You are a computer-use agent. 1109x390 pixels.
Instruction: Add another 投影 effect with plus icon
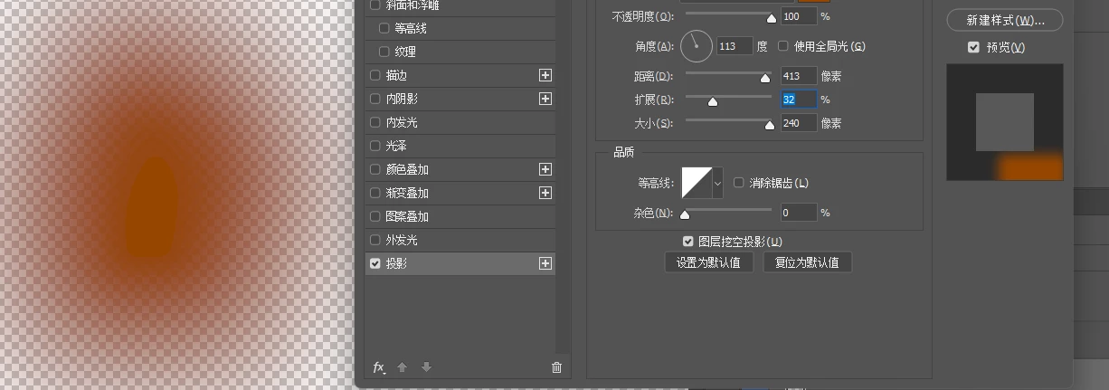point(545,263)
